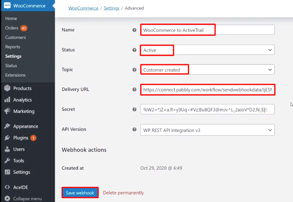Image resolution: width=293 pixels, height=202 pixels.
Task: Open the Plugins plug icon
Action: 7,138
